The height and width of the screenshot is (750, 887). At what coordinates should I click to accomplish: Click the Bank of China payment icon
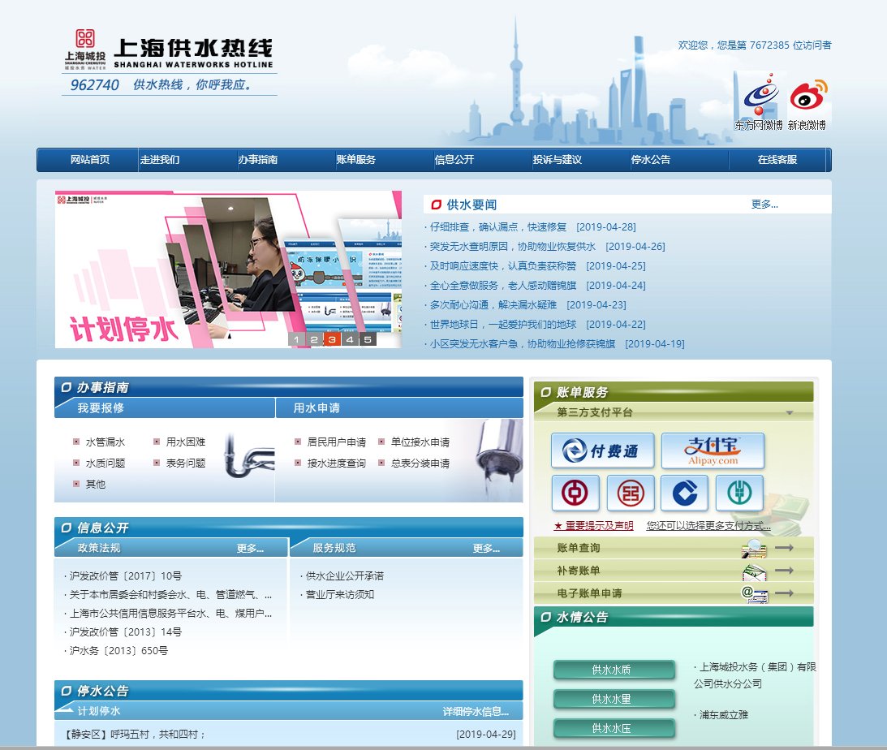[575, 493]
